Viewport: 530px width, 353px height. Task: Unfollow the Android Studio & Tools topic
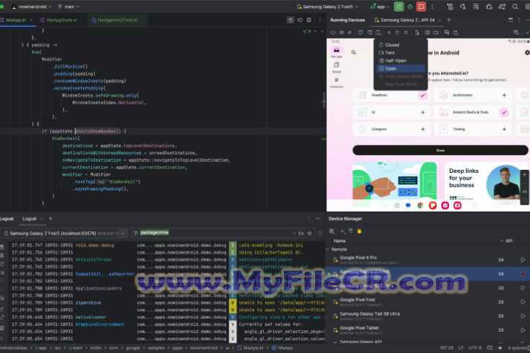click(x=504, y=112)
